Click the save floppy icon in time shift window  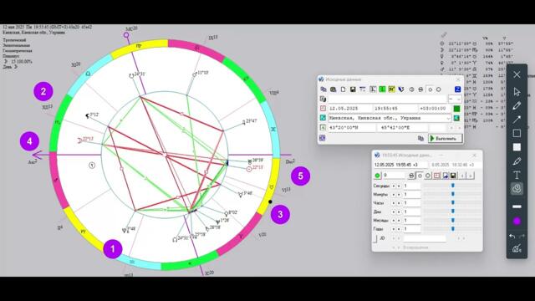(453, 176)
